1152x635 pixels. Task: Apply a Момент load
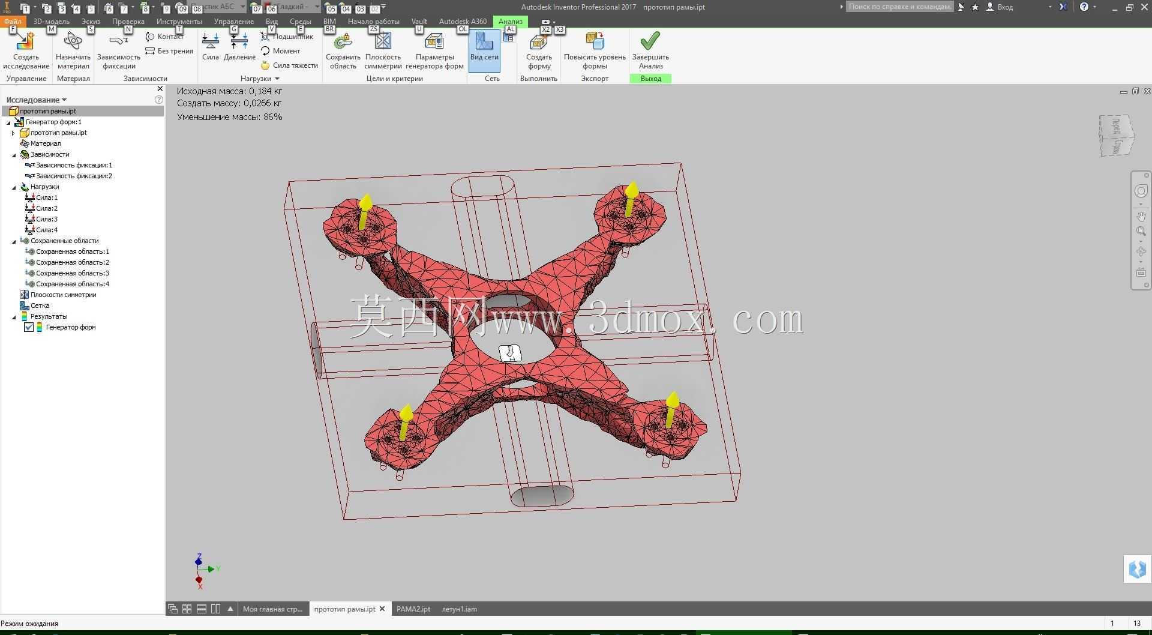280,51
